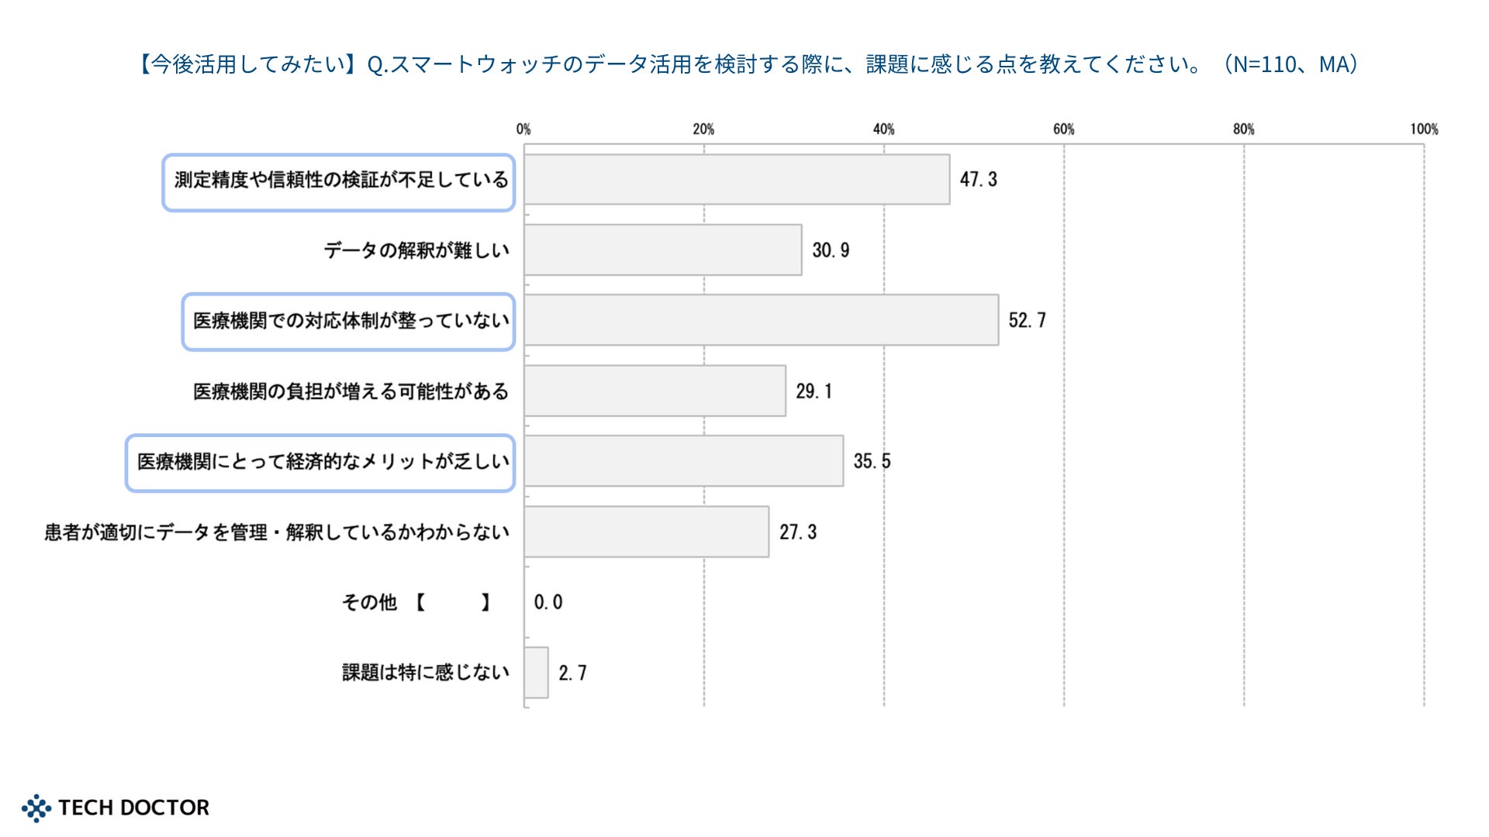This screenshot has height=837, width=1489.
Task: Click the TECH DOCTOR logo icon
Action: tap(36, 808)
